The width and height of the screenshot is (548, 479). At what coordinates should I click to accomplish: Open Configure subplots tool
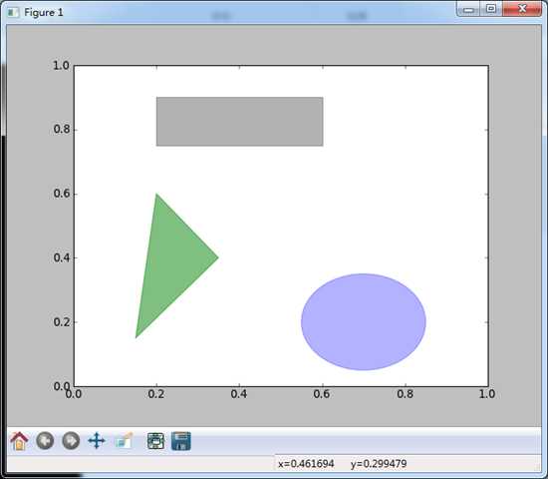point(155,440)
